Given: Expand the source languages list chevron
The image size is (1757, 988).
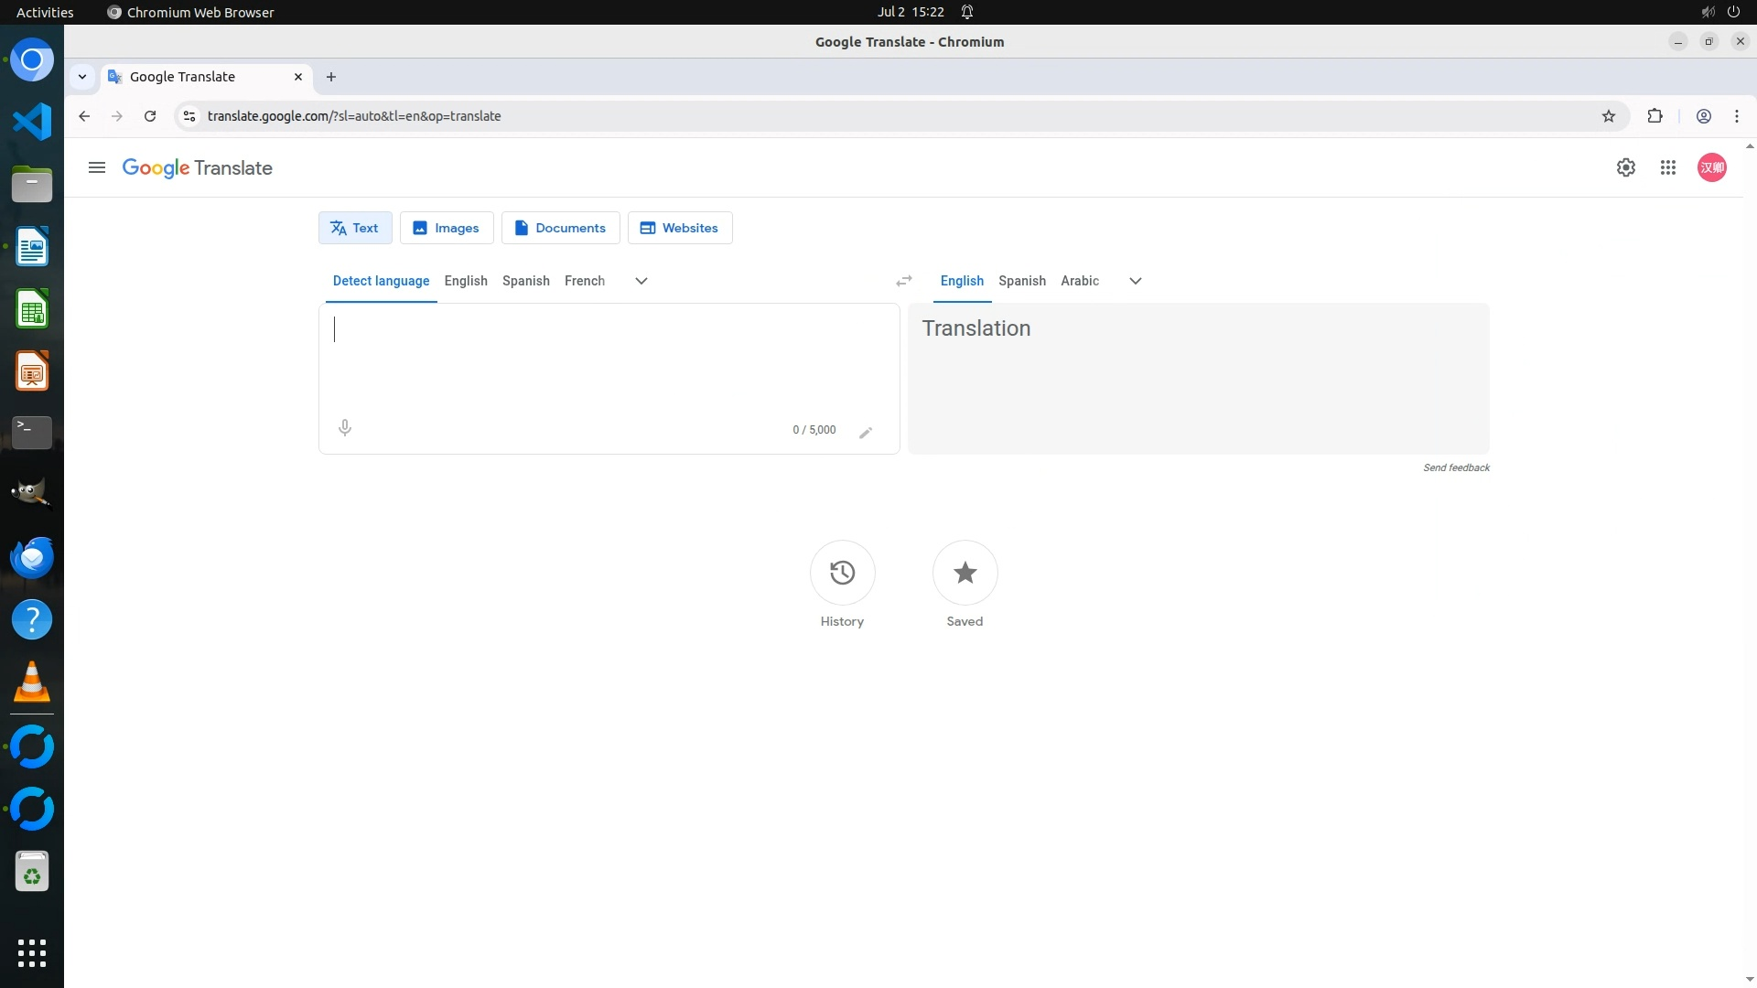Looking at the screenshot, I should 641,281.
